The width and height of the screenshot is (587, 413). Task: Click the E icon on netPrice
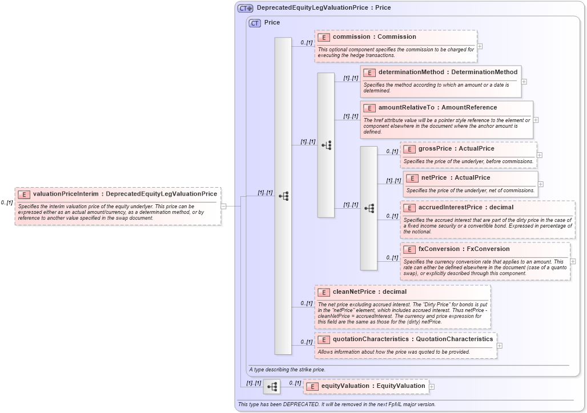coord(412,177)
